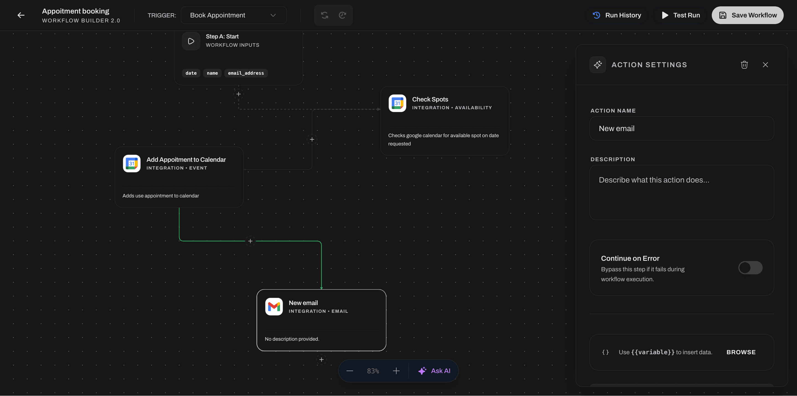Zoom in with the plus button

click(396, 371)
